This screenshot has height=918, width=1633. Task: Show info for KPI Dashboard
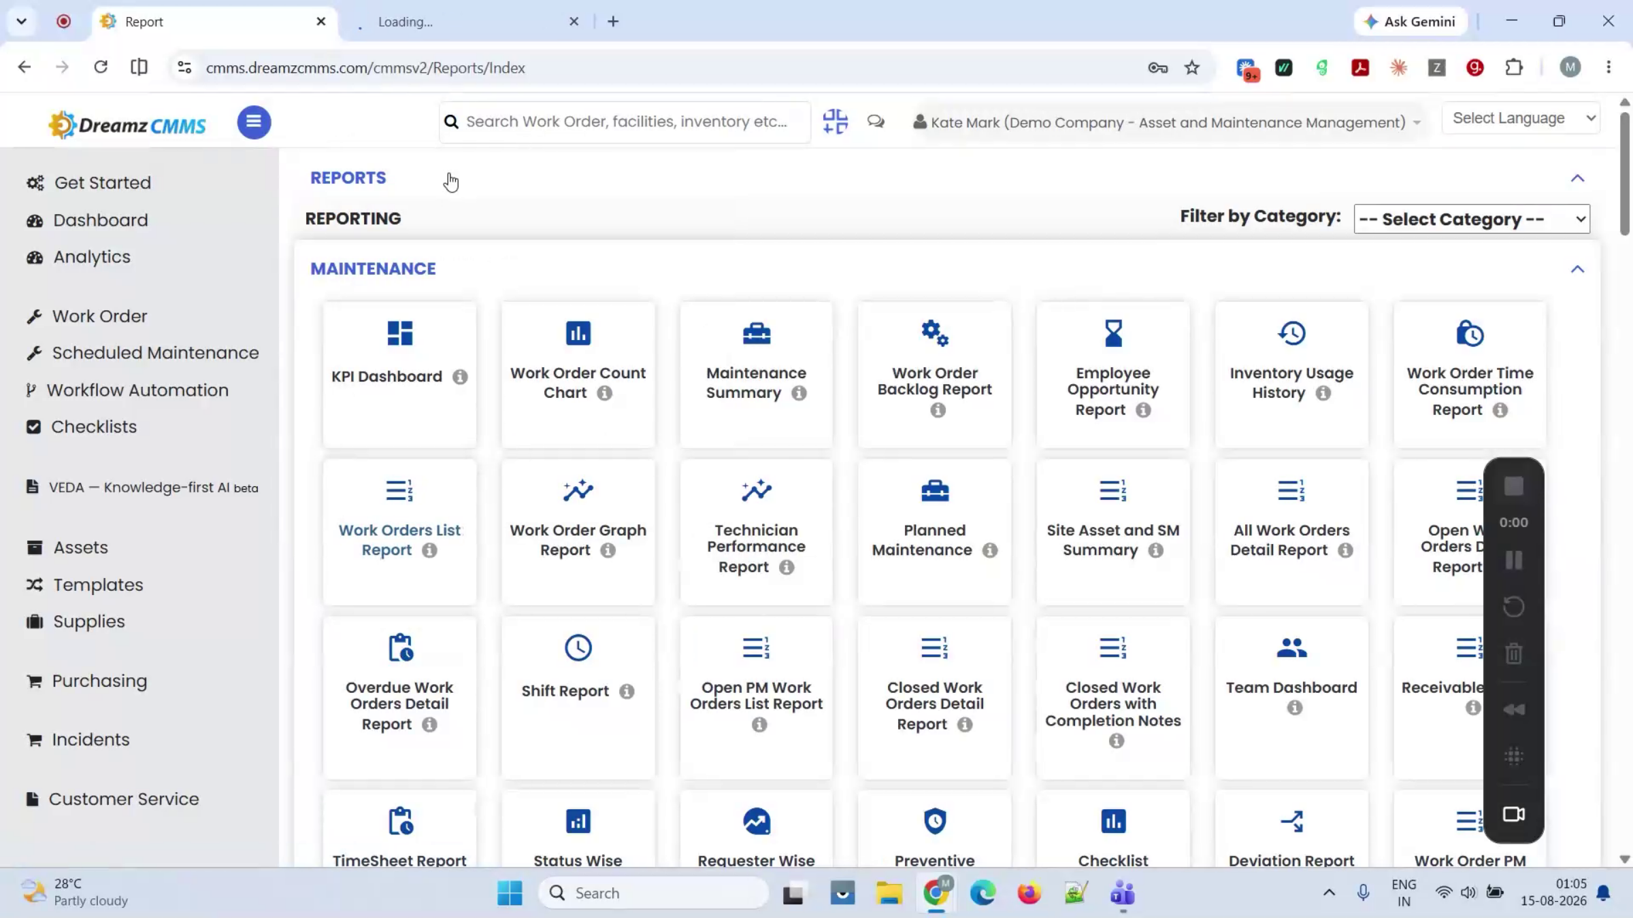[460, 377]
